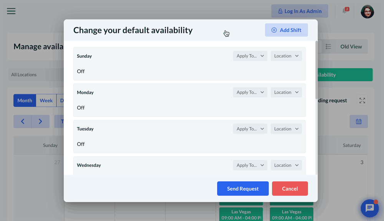This screenshot has height=221, width=384.
Task: Switch to the Week view tab
Action: [46, 100]
